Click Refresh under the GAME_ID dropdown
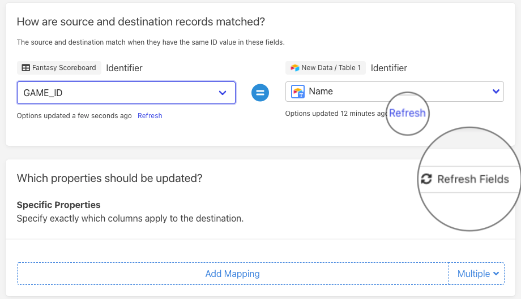The height and width of the screenshot is (299, 521). click(150, 116)
